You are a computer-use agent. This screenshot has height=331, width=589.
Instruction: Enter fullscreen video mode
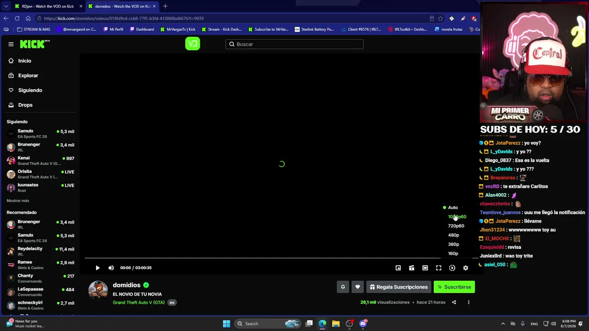click(439, 268)
